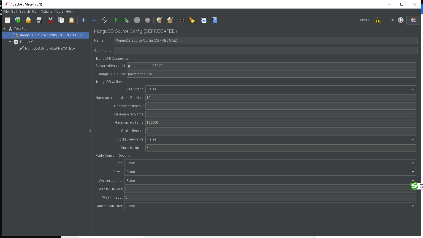Image resolution: width=423 pixels, height=238 pixels.
Task: Open the Templates toolbar icon
Action: tap(18, 20)
